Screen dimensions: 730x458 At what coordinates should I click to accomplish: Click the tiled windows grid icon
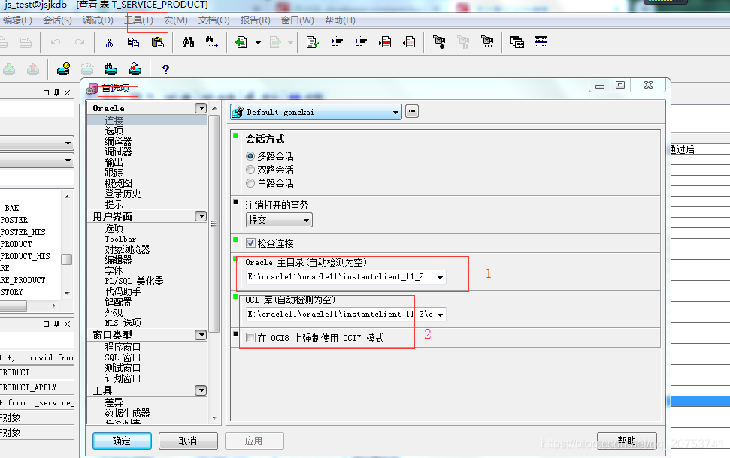[x=541, y=42]
